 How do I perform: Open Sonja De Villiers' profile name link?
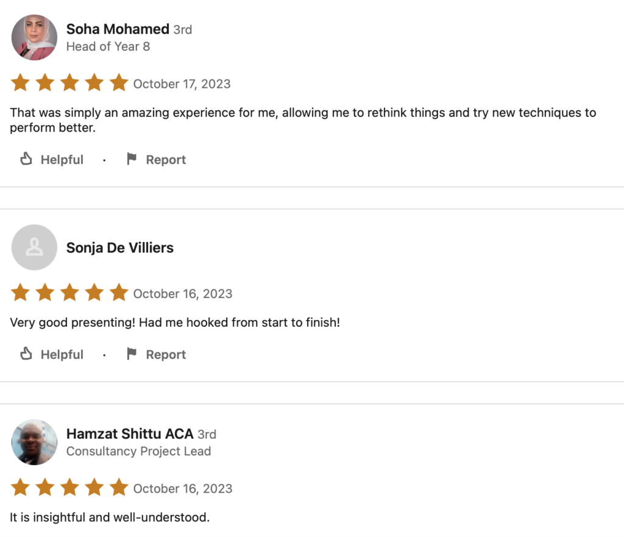[x=120, y=247]
